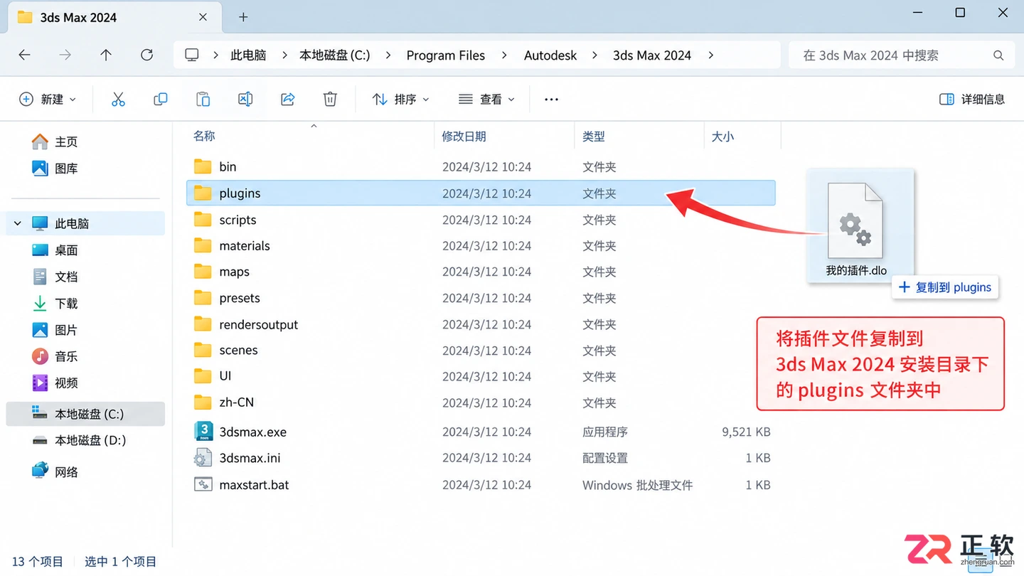The width and height of the screenshot is (1024, 576).
Task: Click the Paste clipboard icon
Action: tap(203, 100)
